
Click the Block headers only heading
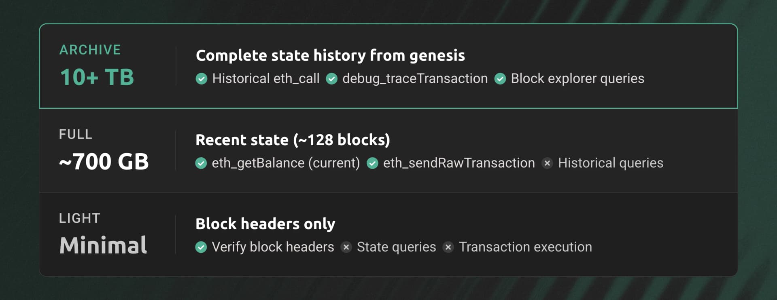click(x=265, y=224)
